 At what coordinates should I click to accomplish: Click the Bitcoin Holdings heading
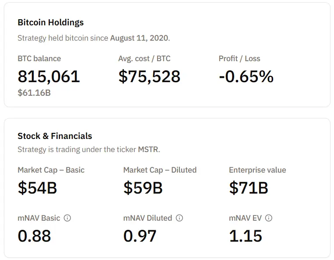tap(50, 22)
